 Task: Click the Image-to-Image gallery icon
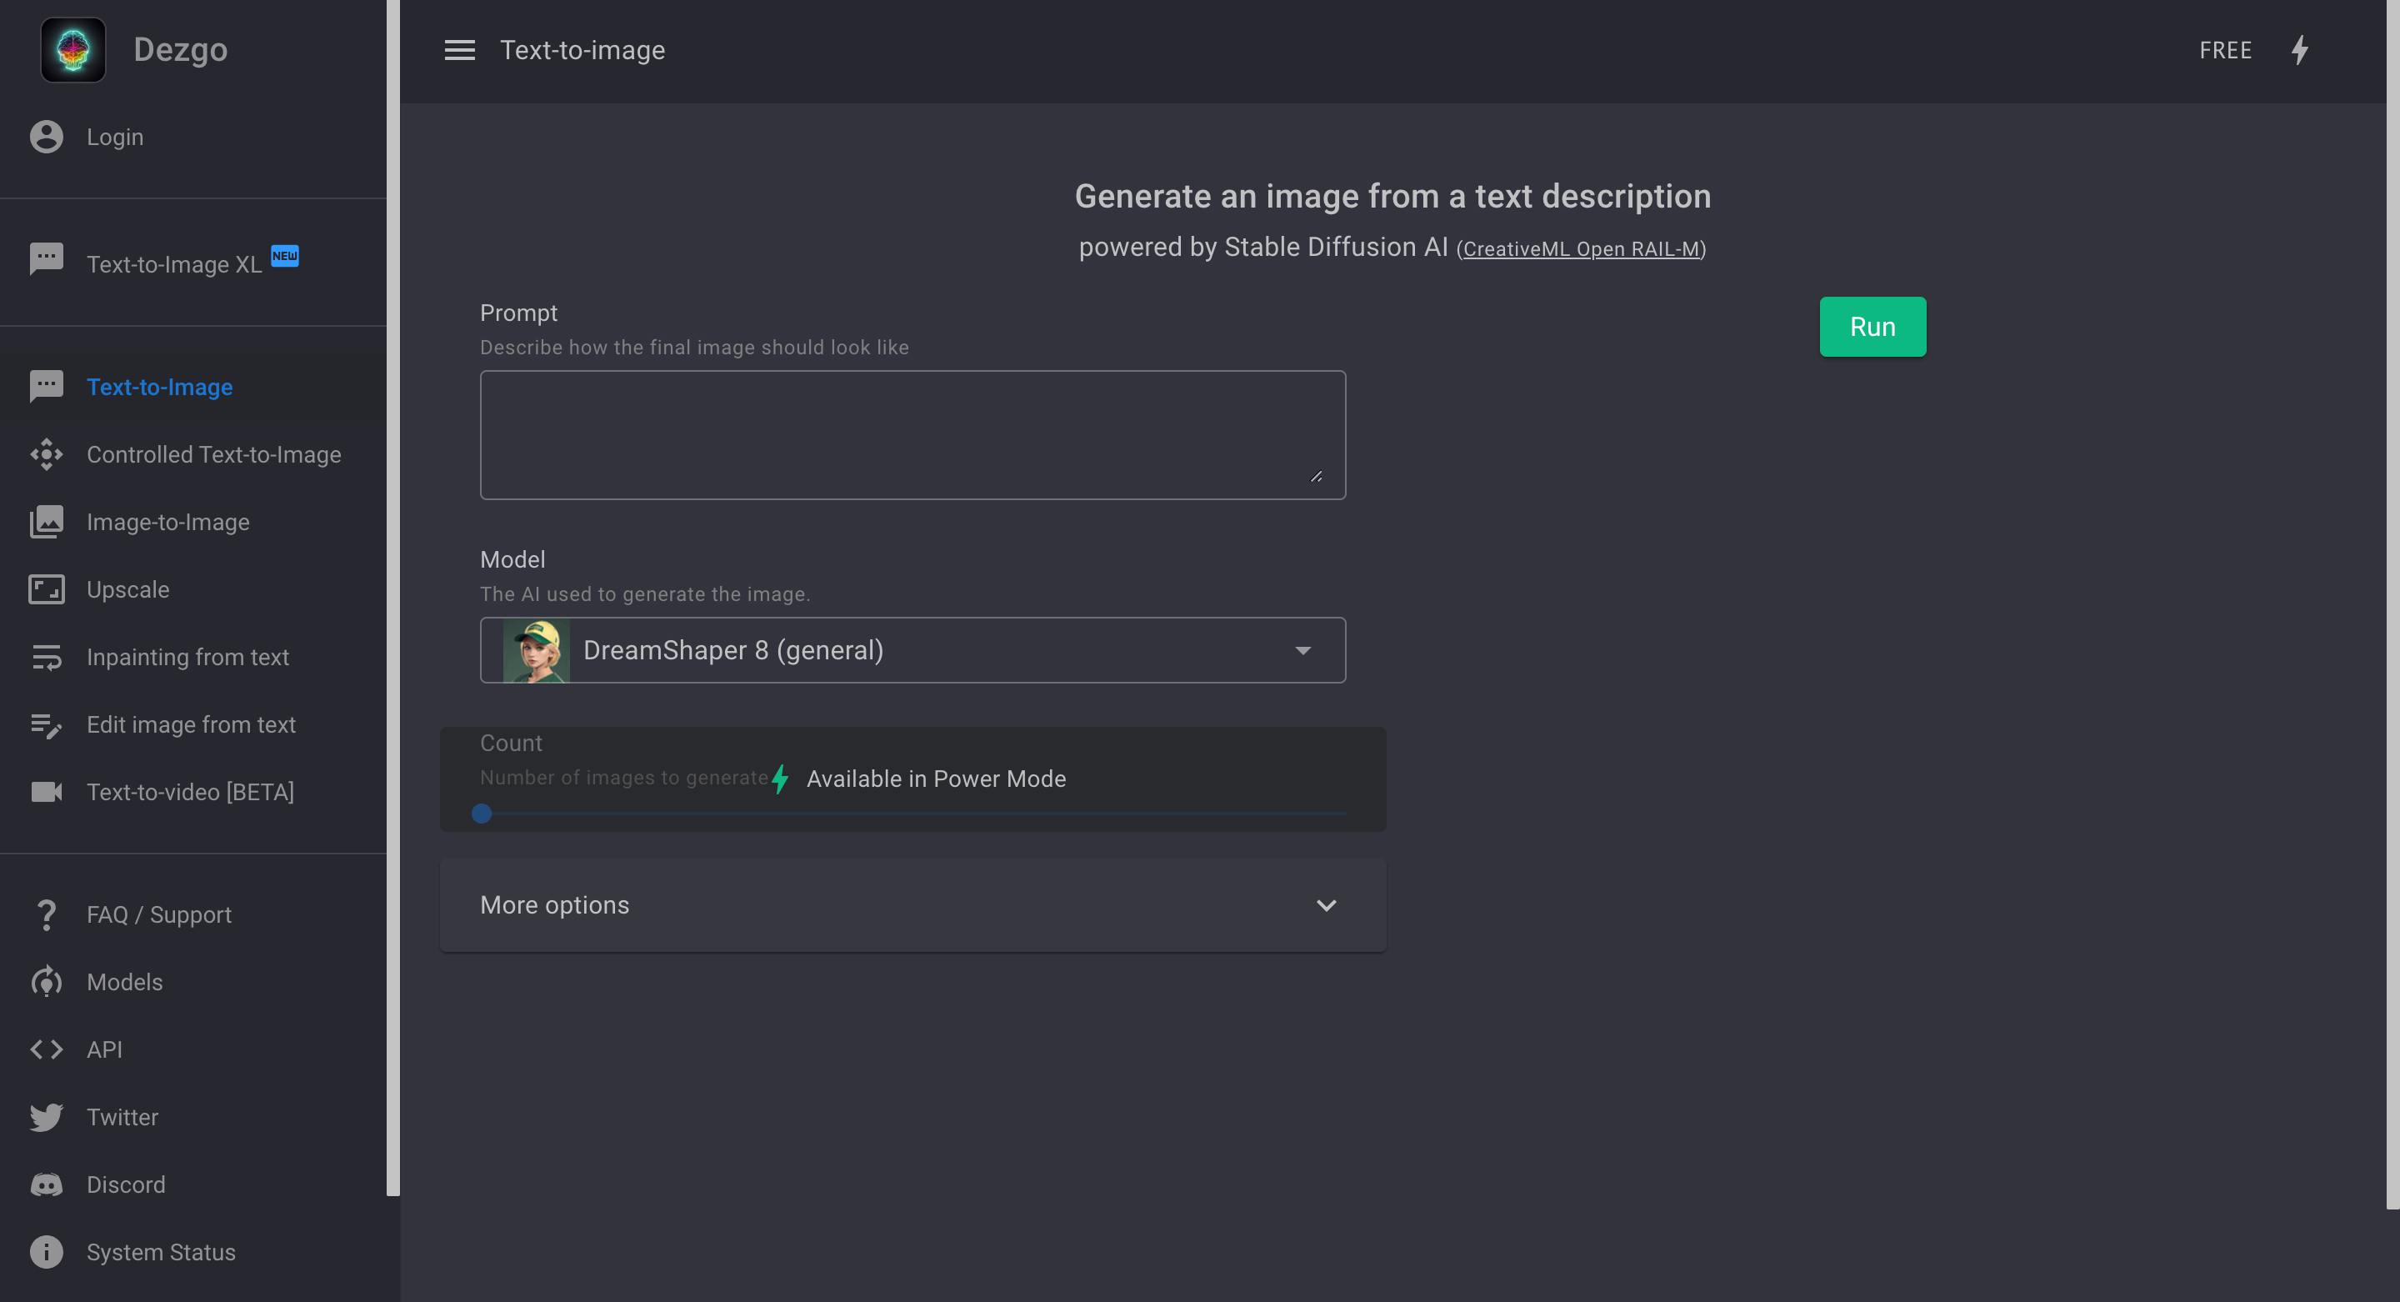pyautogui.click(x=46, y=522)
